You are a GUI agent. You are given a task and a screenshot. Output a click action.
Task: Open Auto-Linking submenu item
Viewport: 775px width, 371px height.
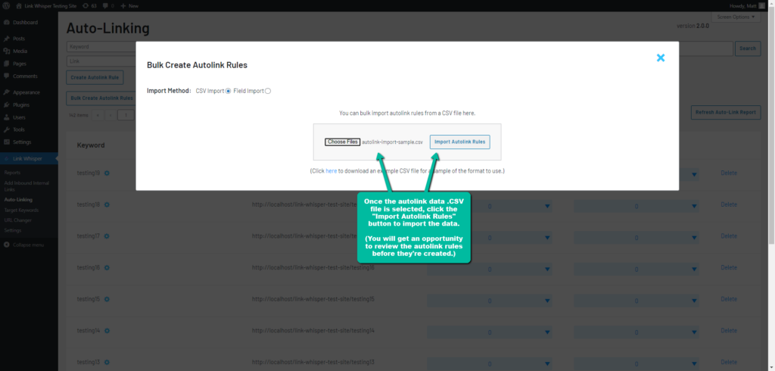coord(18,200)
